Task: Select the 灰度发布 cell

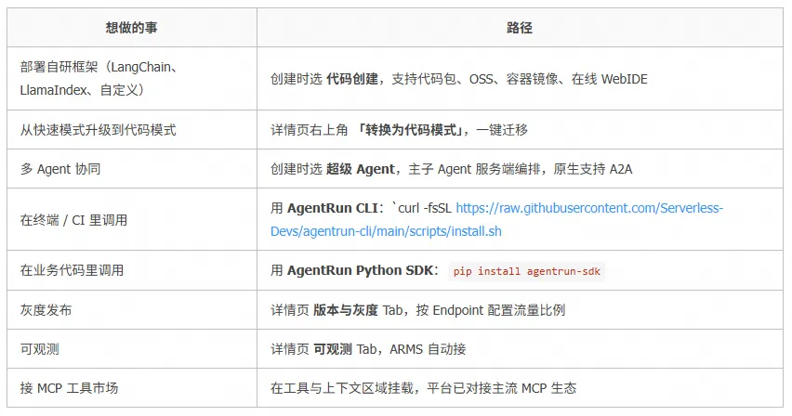Action: coord(132,309)
